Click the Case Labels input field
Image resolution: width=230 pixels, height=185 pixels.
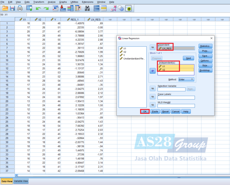pos(176,98)
